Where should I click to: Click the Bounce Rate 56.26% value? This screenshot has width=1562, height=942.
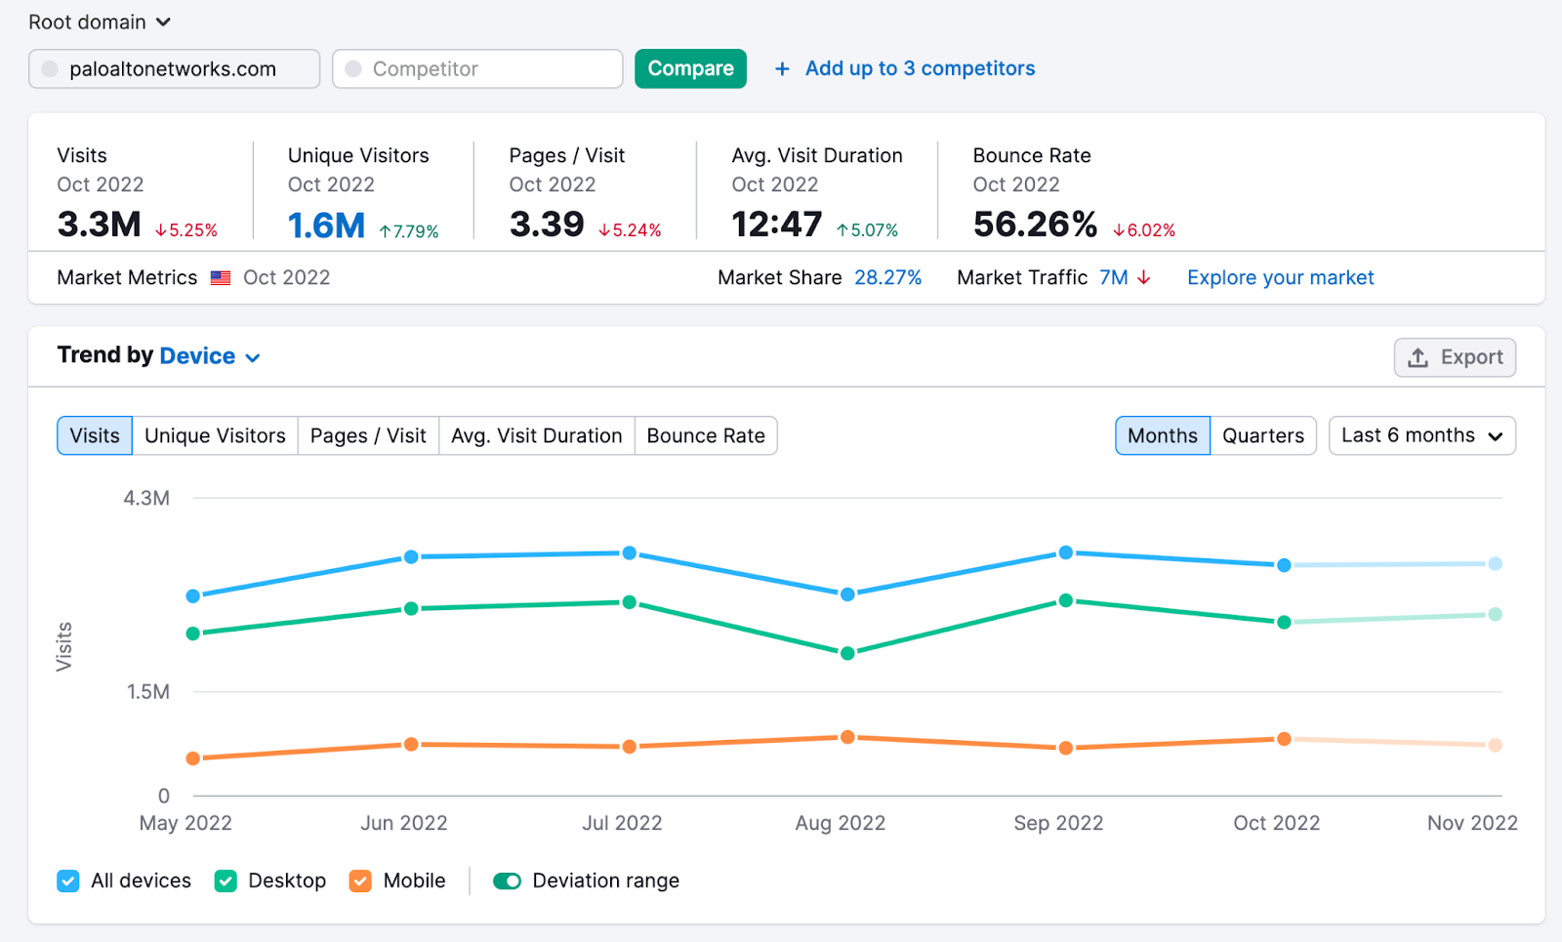click(x=1035, y=225)
